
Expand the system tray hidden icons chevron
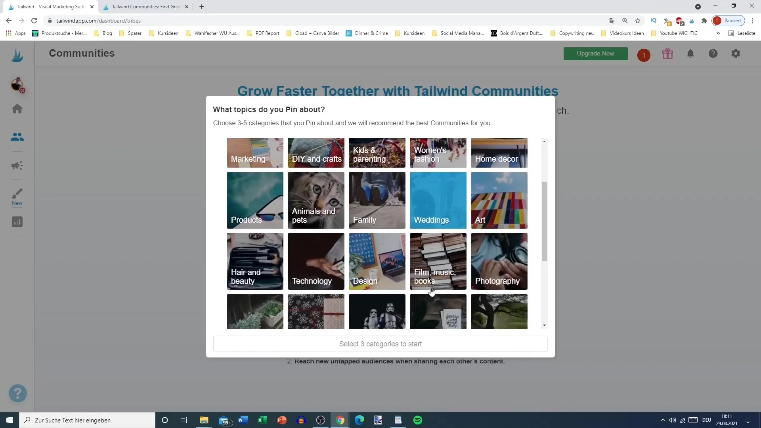pyautogui.click(x=663, y=420)
